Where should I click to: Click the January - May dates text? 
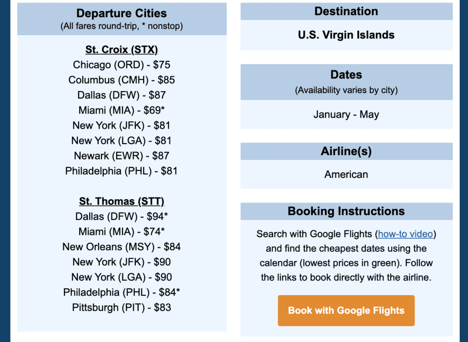point(346,114)
